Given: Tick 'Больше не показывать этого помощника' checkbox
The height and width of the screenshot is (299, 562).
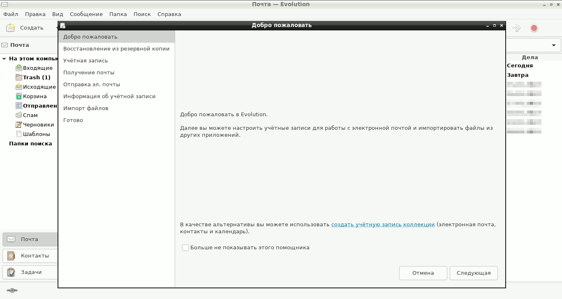Looking at the screenshot, I should [185, 248].
